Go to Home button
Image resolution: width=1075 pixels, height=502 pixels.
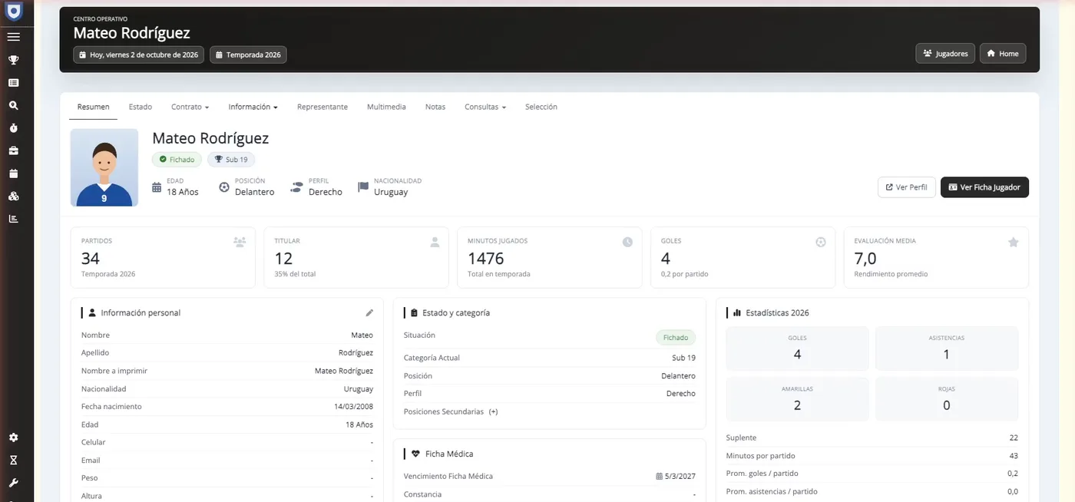point(1003,54)
